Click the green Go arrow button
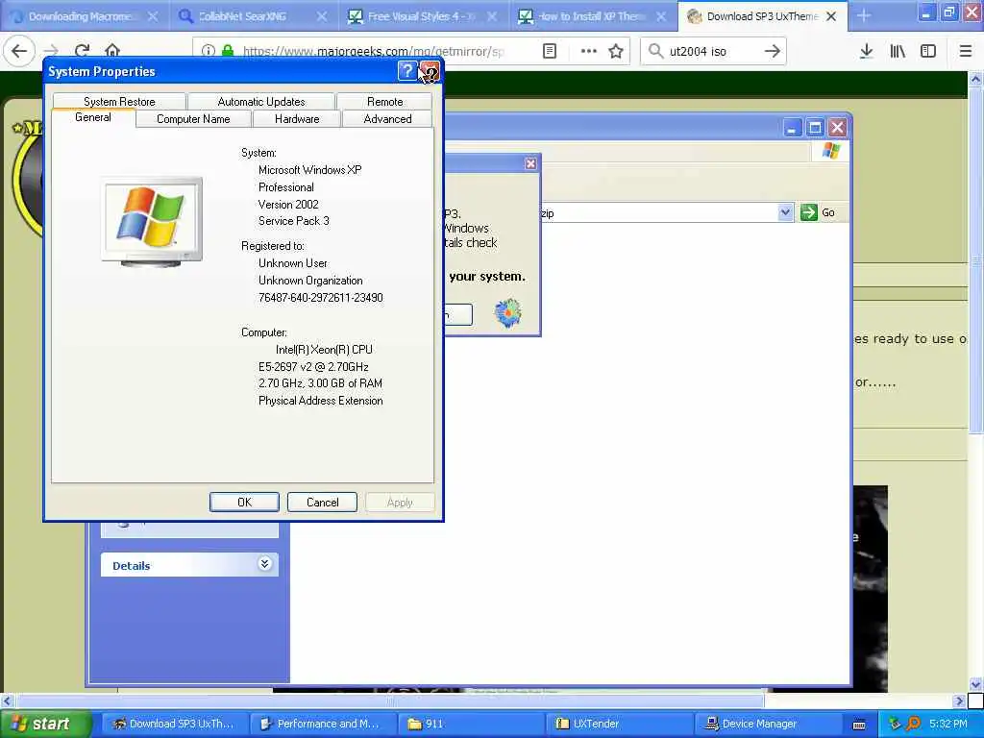 (809, 212)
